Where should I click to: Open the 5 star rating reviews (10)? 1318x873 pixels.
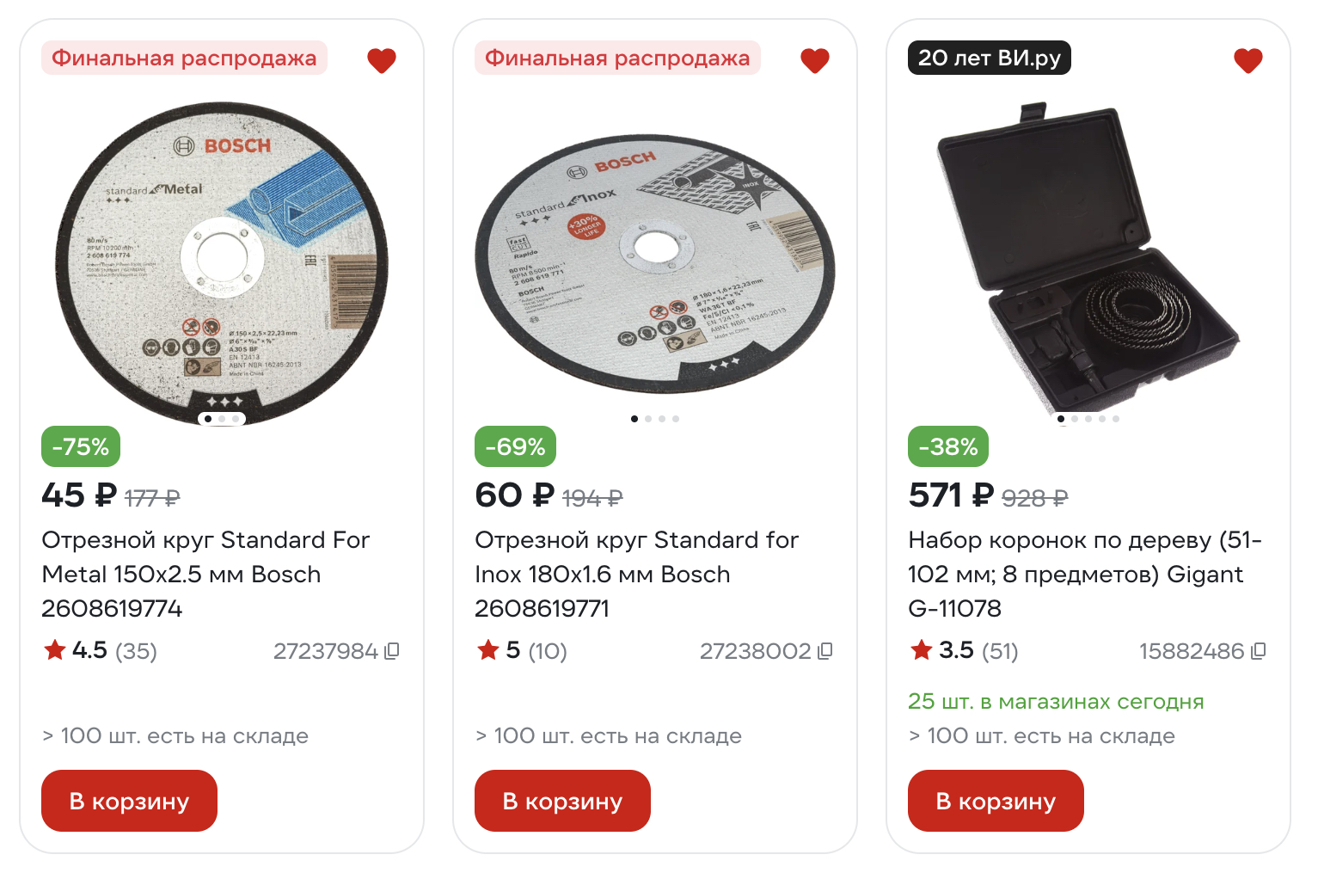click(522, 650)
